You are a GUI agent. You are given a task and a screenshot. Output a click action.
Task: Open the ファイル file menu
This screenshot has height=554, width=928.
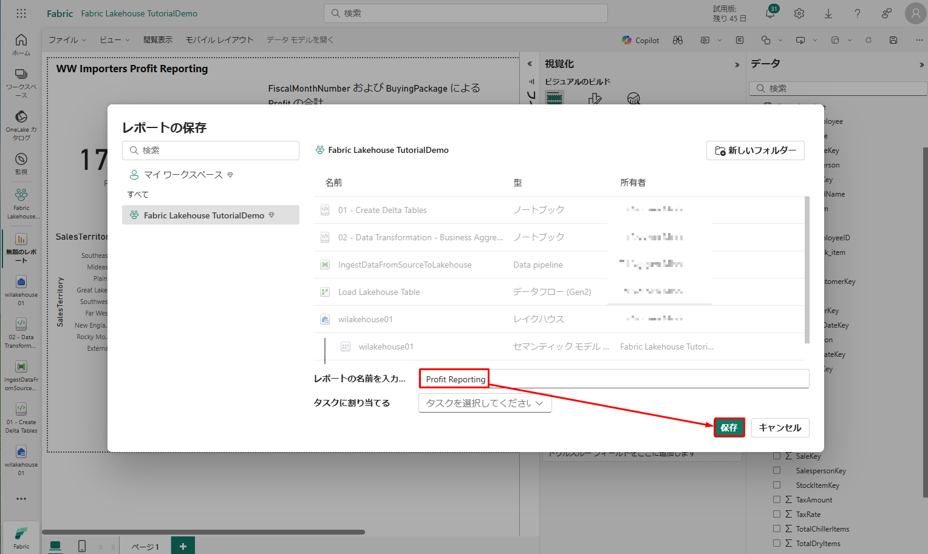click(x=67, y=40)
